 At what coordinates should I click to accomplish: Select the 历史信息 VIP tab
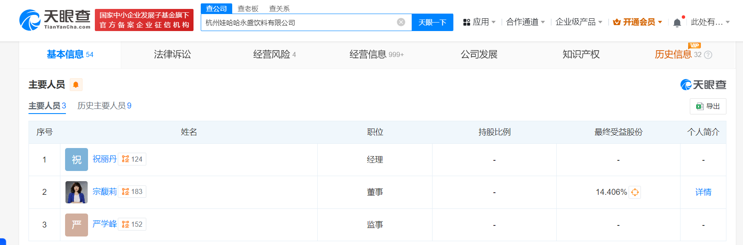[678, 54]
